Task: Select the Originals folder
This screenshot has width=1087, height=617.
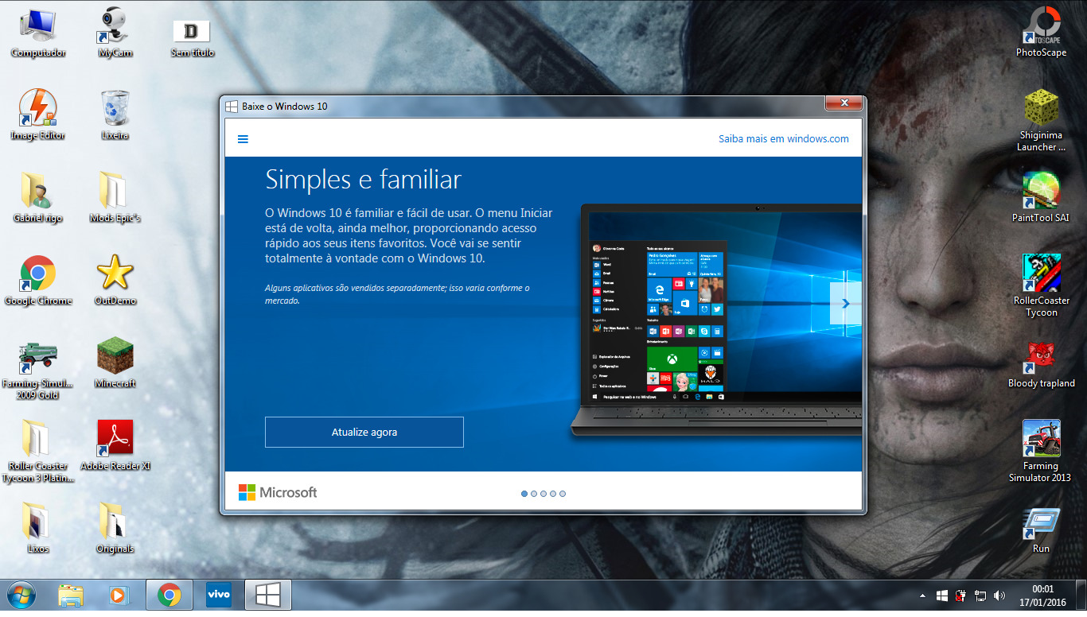Action: pos(115,529)
